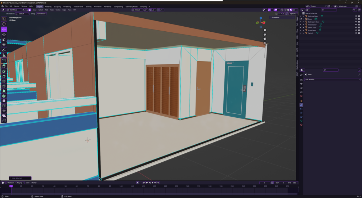Switch viewport to rendered shading
362x198 pixels.
pos(294,10)
